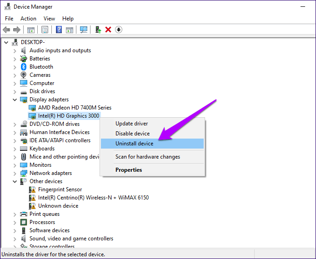316x259 pixels.
Task: Choose Scan for hardware changes in menu
Action: click(153, 157)
